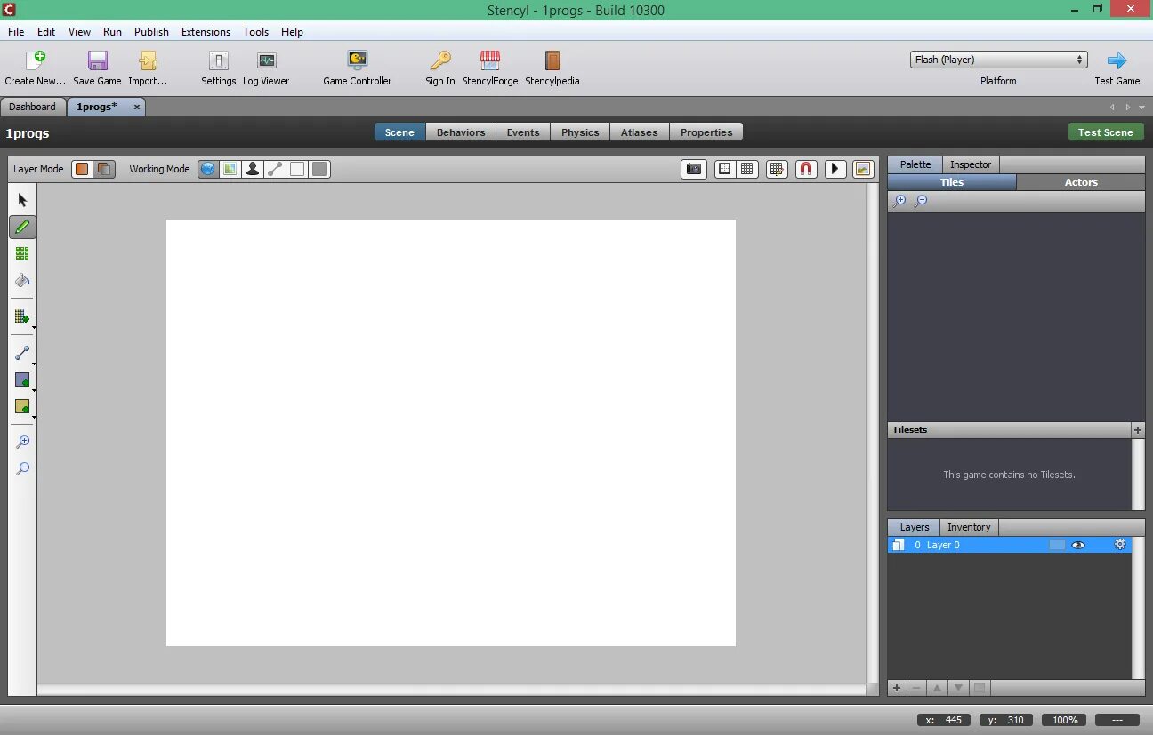Switch working mode to globe (scene)
1153x735 pixels.
(207, 169)
